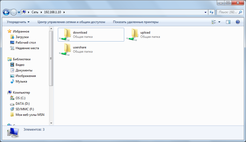The image size is (246, 142).
Task: Click the Компьютер monitor icon
Action: [10, 93]
